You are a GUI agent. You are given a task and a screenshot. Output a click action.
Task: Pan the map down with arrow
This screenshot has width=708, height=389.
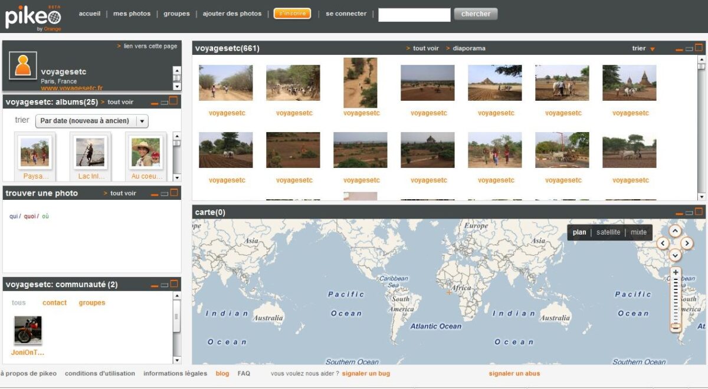(x=675, y=255)
